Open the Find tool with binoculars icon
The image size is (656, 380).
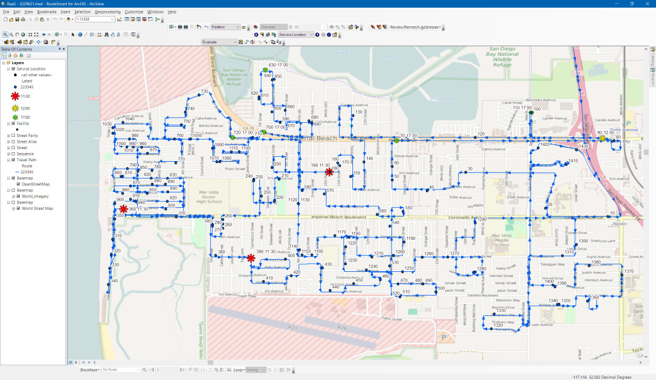tap(107, 36)
